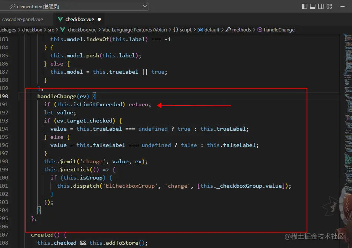Click 'let value;' on line 192
The height and width of the screenshot is (248, 352).
(x=60, y=113)
